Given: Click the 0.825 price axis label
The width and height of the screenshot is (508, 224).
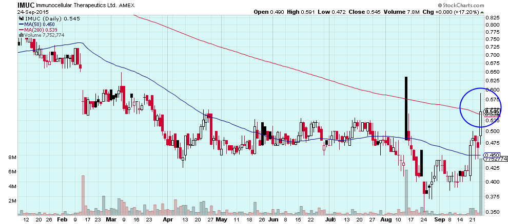Looking at the screenshot, I should click(x=492, y=17).
